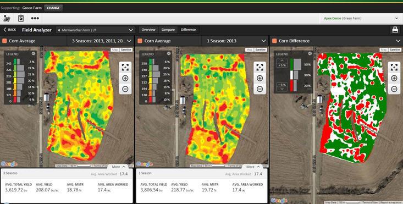
Task: Switch to the Compare tab
Action: pos(168,30)
